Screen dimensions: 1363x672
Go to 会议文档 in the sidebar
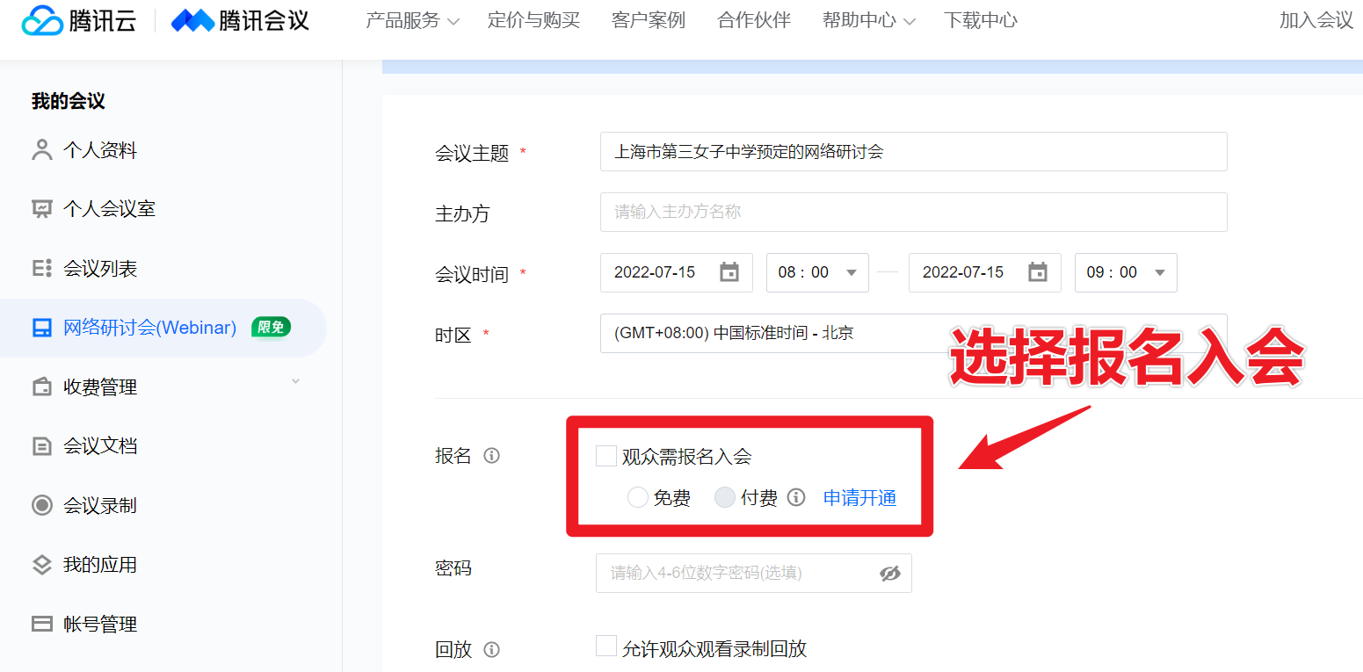pyautogui.click(x=100, y=446)
